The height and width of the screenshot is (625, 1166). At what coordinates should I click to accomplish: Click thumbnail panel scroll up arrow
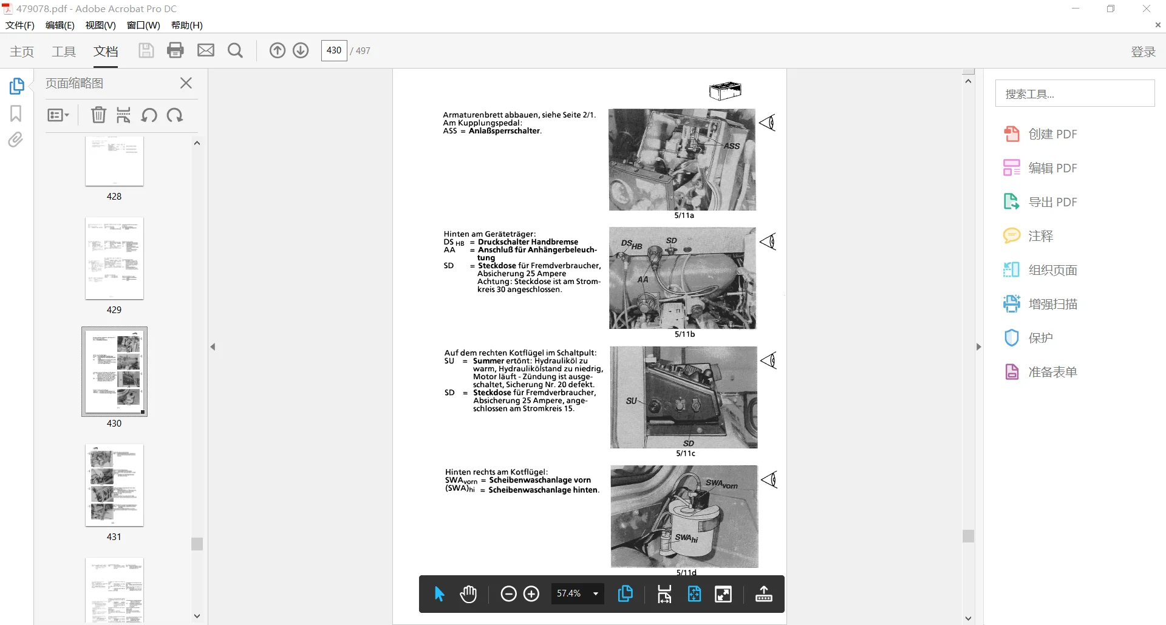197,143
